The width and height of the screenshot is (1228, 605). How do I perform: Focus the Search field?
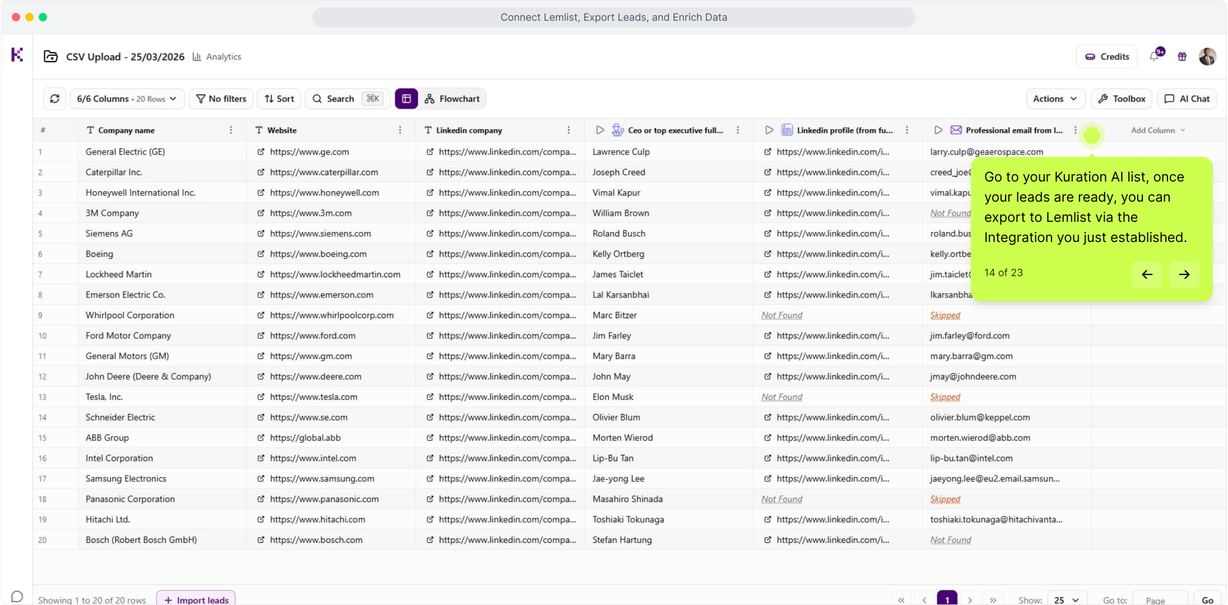(x=348, y=99)
